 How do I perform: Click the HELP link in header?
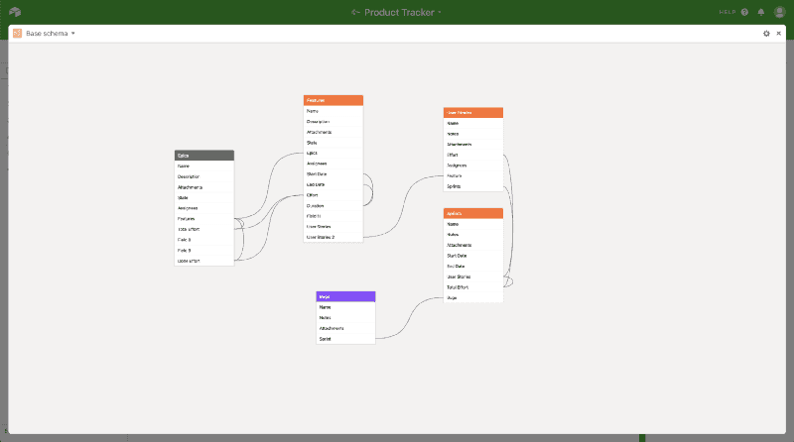click(728, 12)
